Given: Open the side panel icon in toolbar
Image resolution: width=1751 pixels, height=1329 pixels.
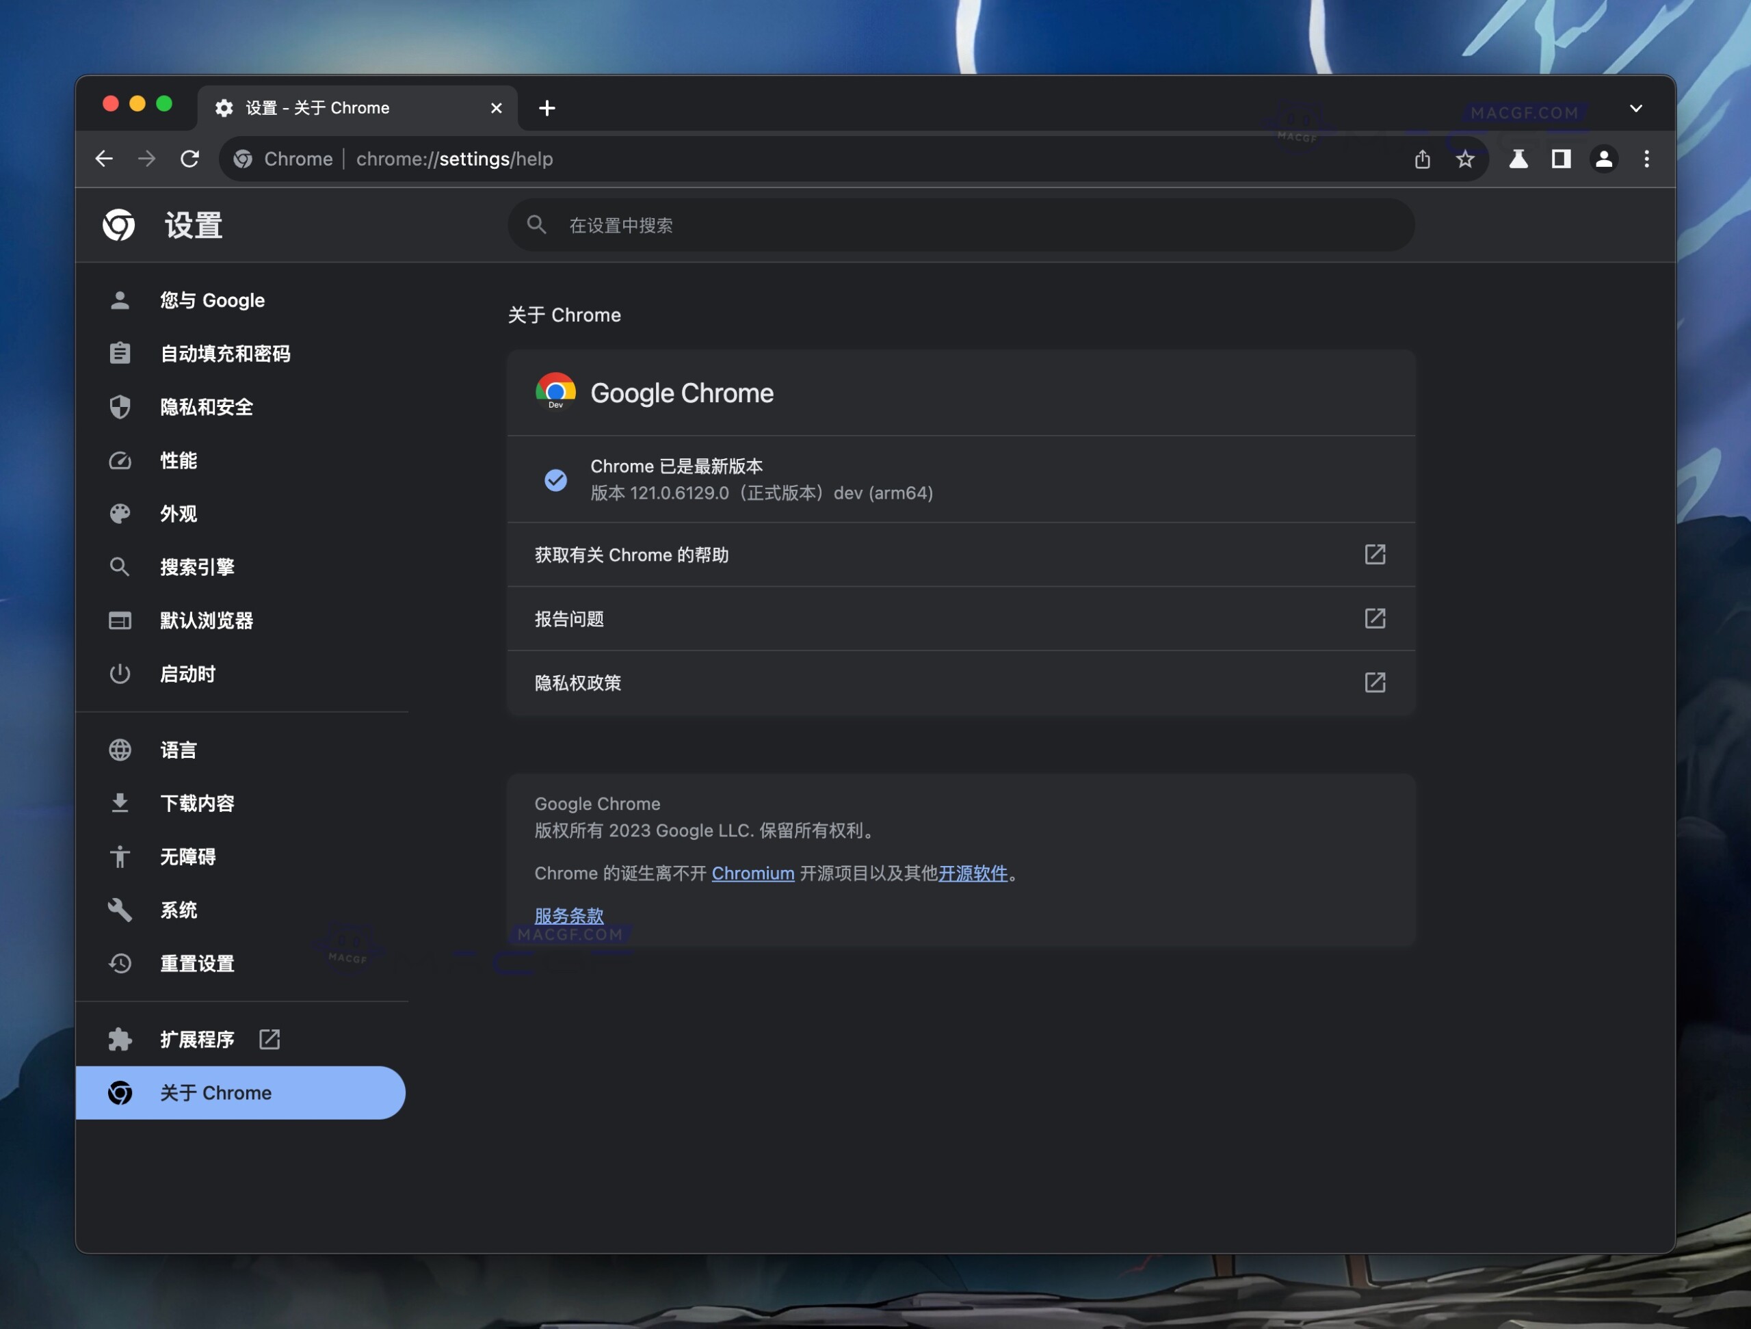Looking at the screenshot, I should click(x=1561, y=159).
